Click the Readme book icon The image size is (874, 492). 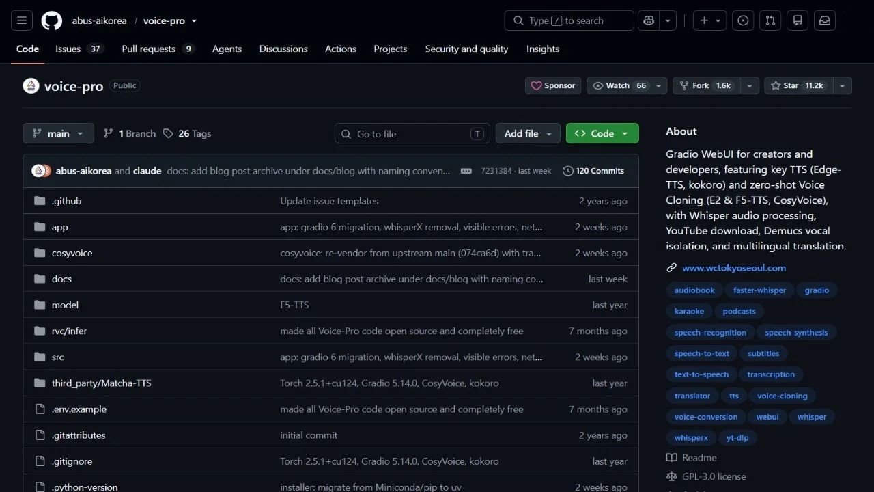[671, 458]
